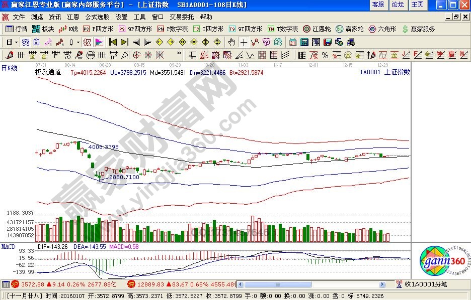
Task: Jump to the first bar arrow
Action: [x=113, y=42]
